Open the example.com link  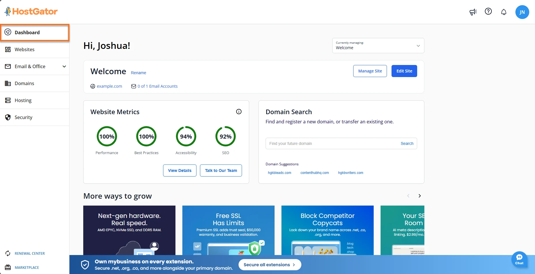coord(109,86)
